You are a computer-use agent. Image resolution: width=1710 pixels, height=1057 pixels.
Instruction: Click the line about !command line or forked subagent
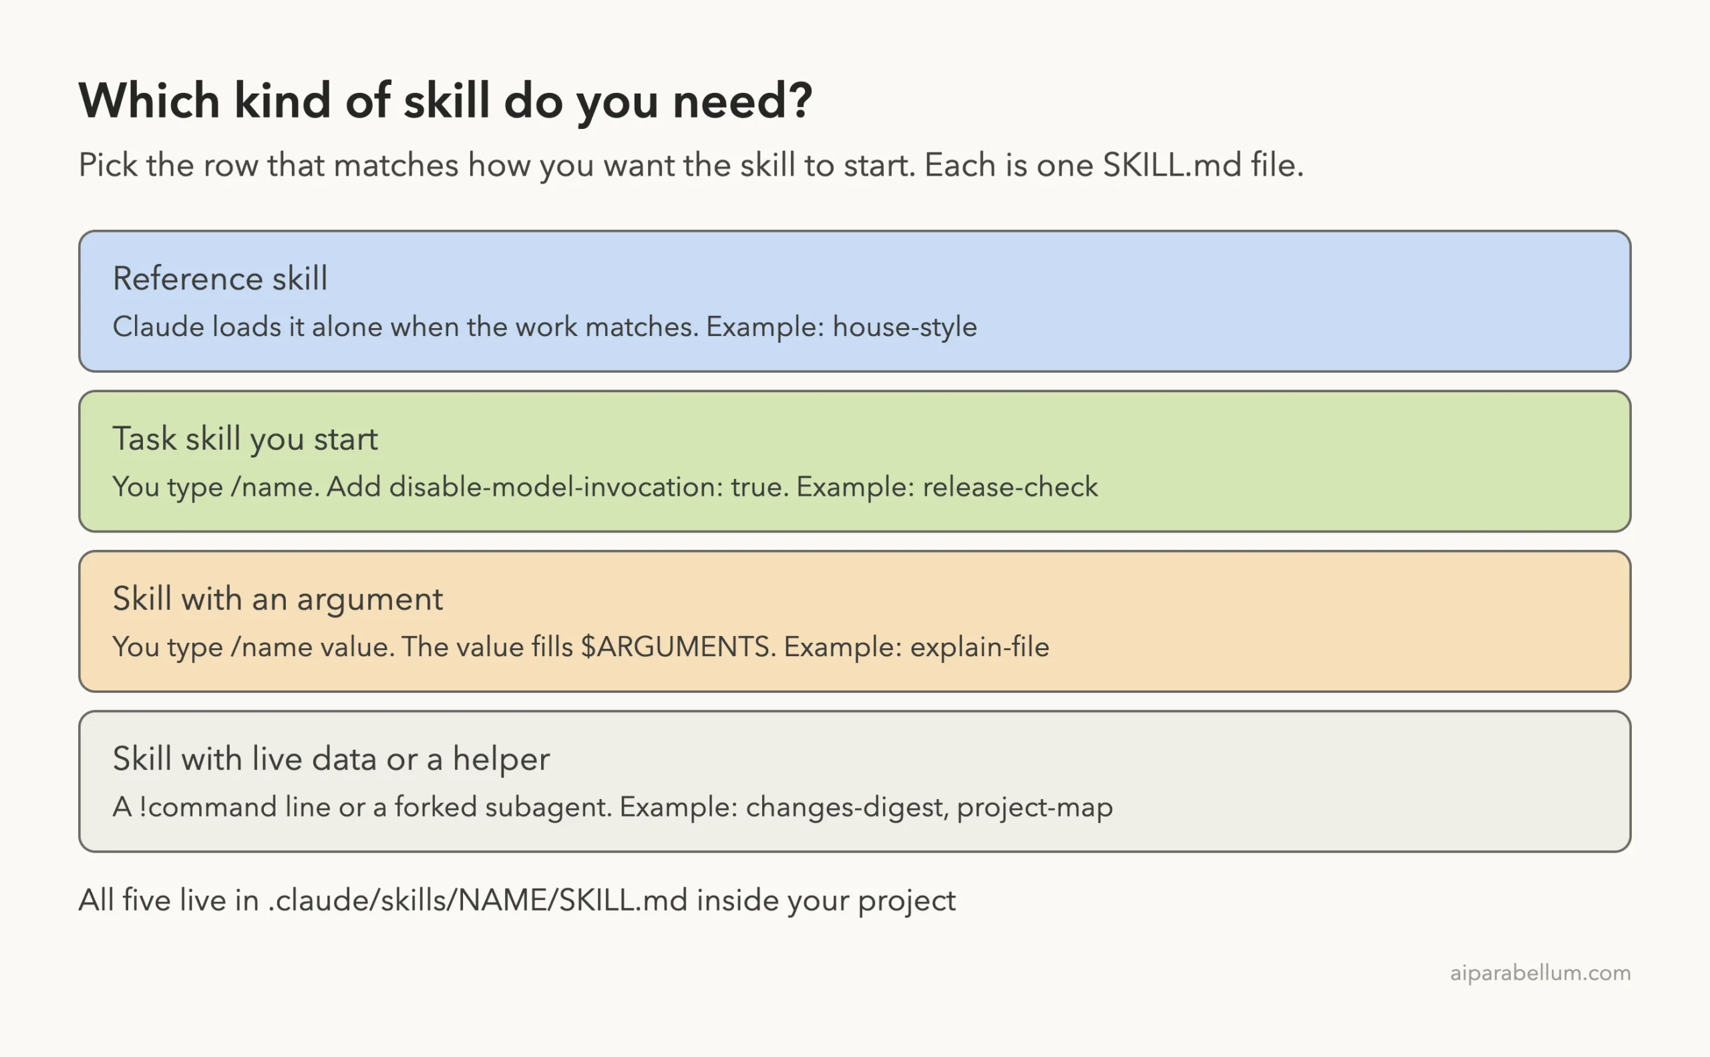[612, 807]
